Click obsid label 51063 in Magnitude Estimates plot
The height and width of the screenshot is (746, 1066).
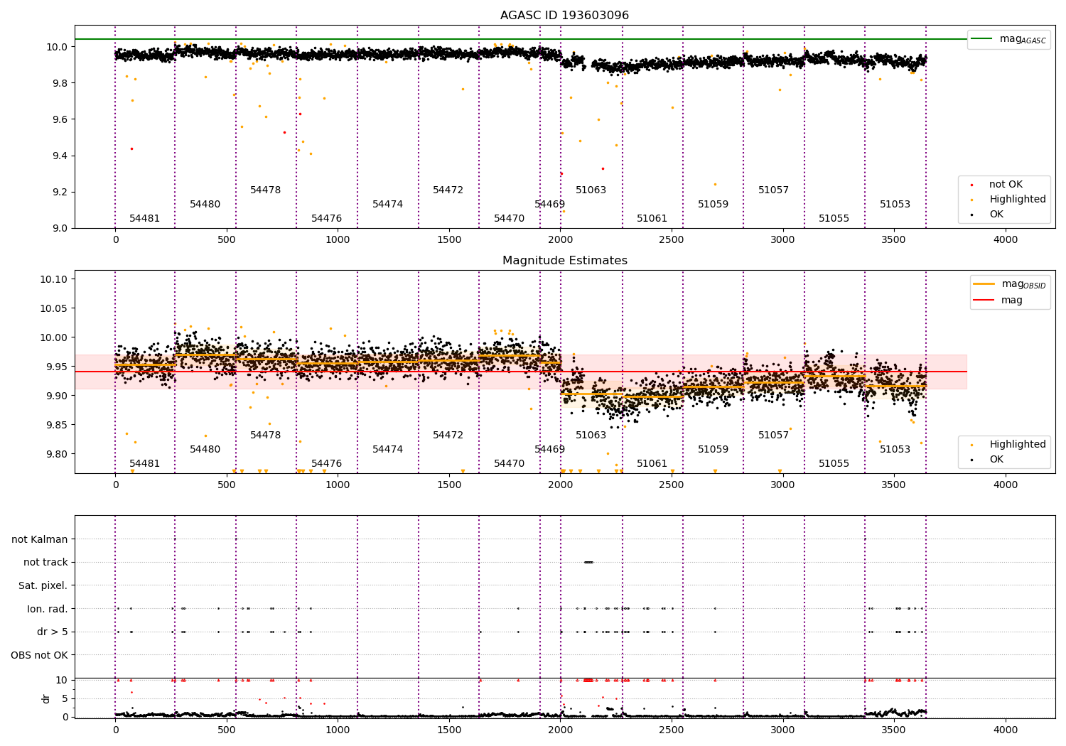click(591, 436)
